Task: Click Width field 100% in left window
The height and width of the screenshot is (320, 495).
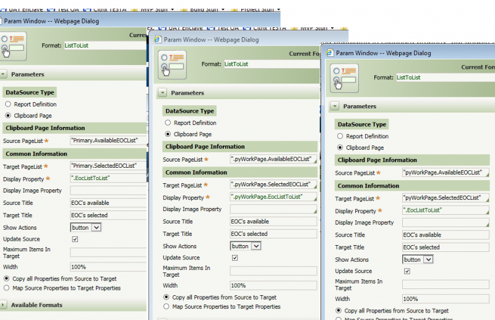Action: (x=108, y=267)
